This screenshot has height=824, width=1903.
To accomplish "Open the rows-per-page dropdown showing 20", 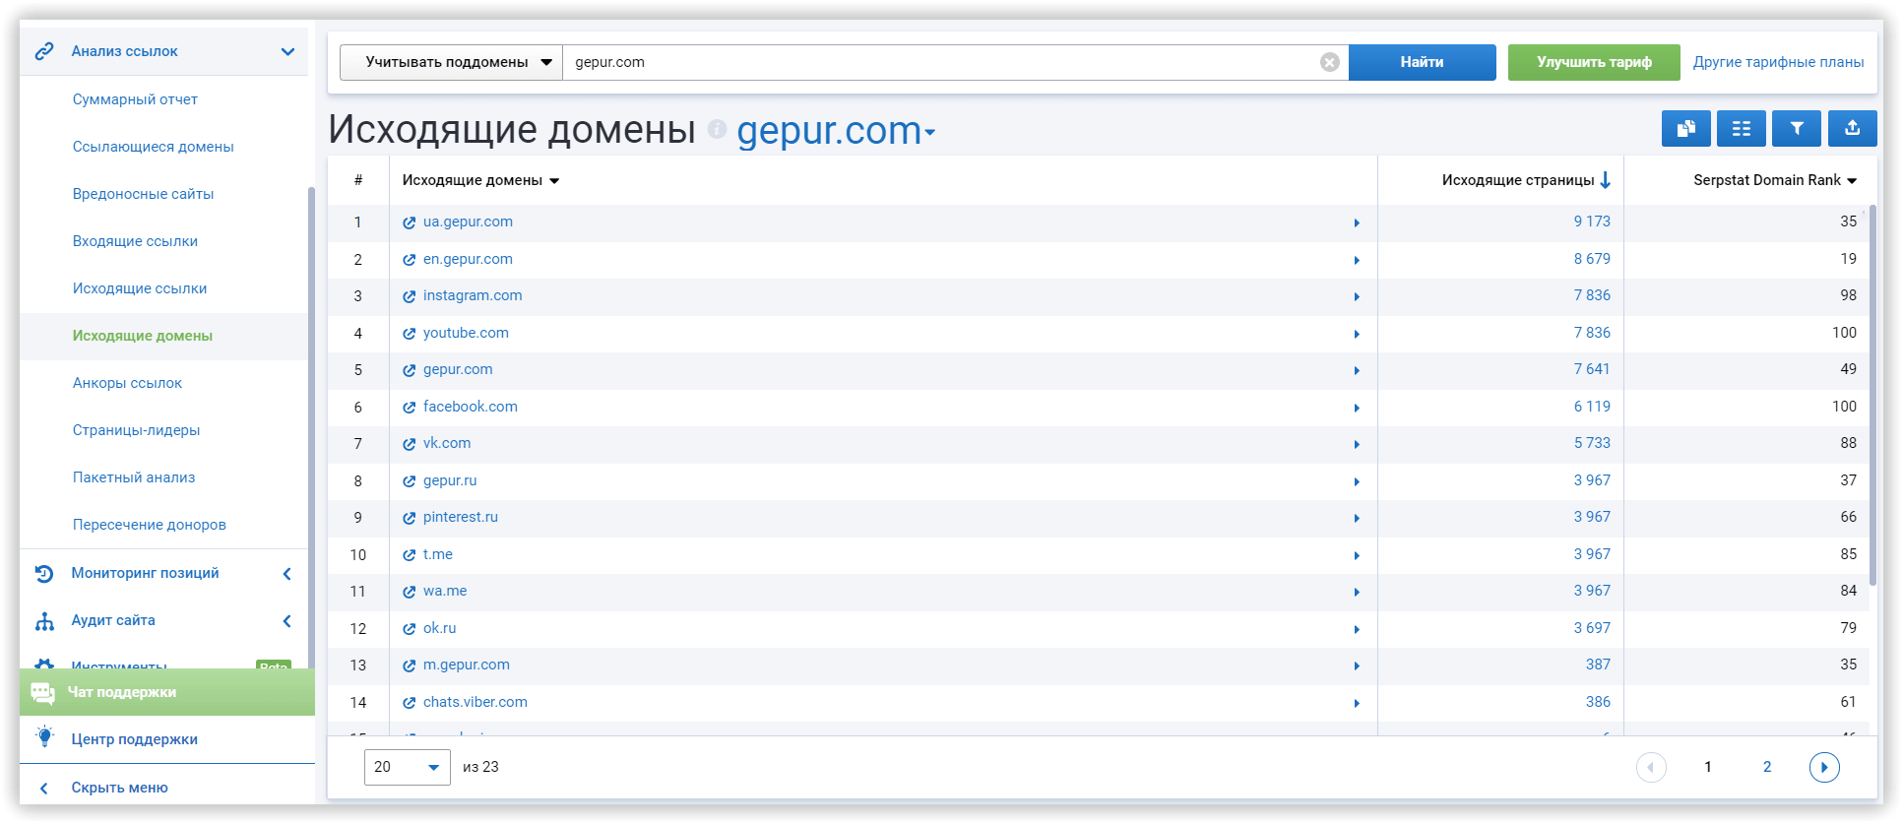I will 407,767.
